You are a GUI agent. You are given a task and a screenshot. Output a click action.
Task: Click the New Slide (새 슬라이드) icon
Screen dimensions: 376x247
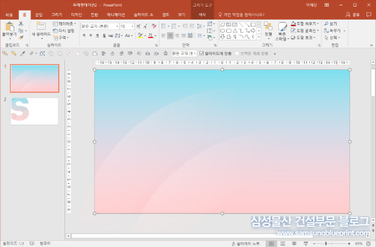click(41, 26)
